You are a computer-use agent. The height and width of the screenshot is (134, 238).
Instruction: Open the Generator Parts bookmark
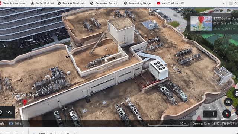[105, 3]
